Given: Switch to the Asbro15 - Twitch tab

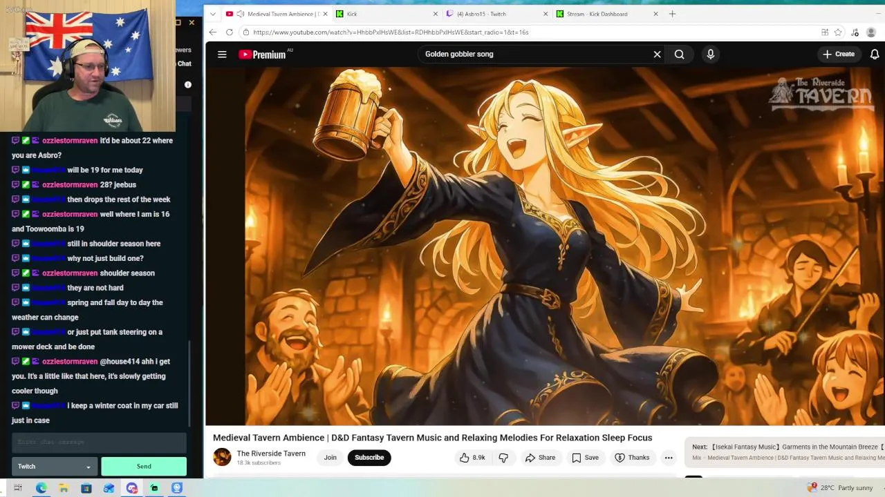Looking at the screenshot, I should pyautogui.click(x=497, y=14).
